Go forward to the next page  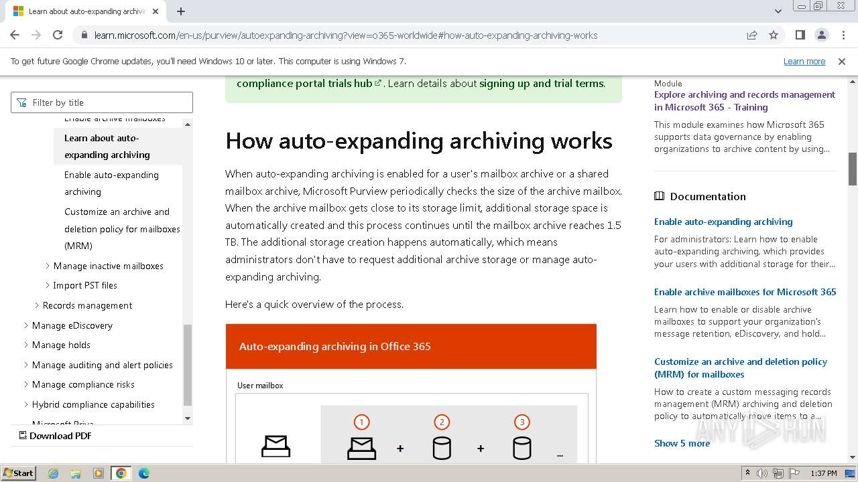[x=36, y=35]
